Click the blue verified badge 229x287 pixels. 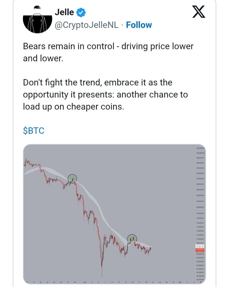click(x=81, y=13)
